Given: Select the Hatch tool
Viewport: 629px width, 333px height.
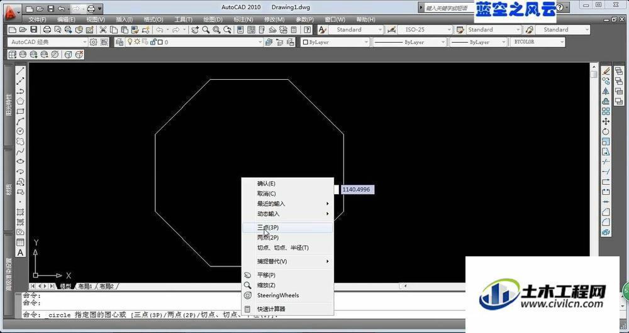Looking at the screenshot, I should (x=21, y=212).
